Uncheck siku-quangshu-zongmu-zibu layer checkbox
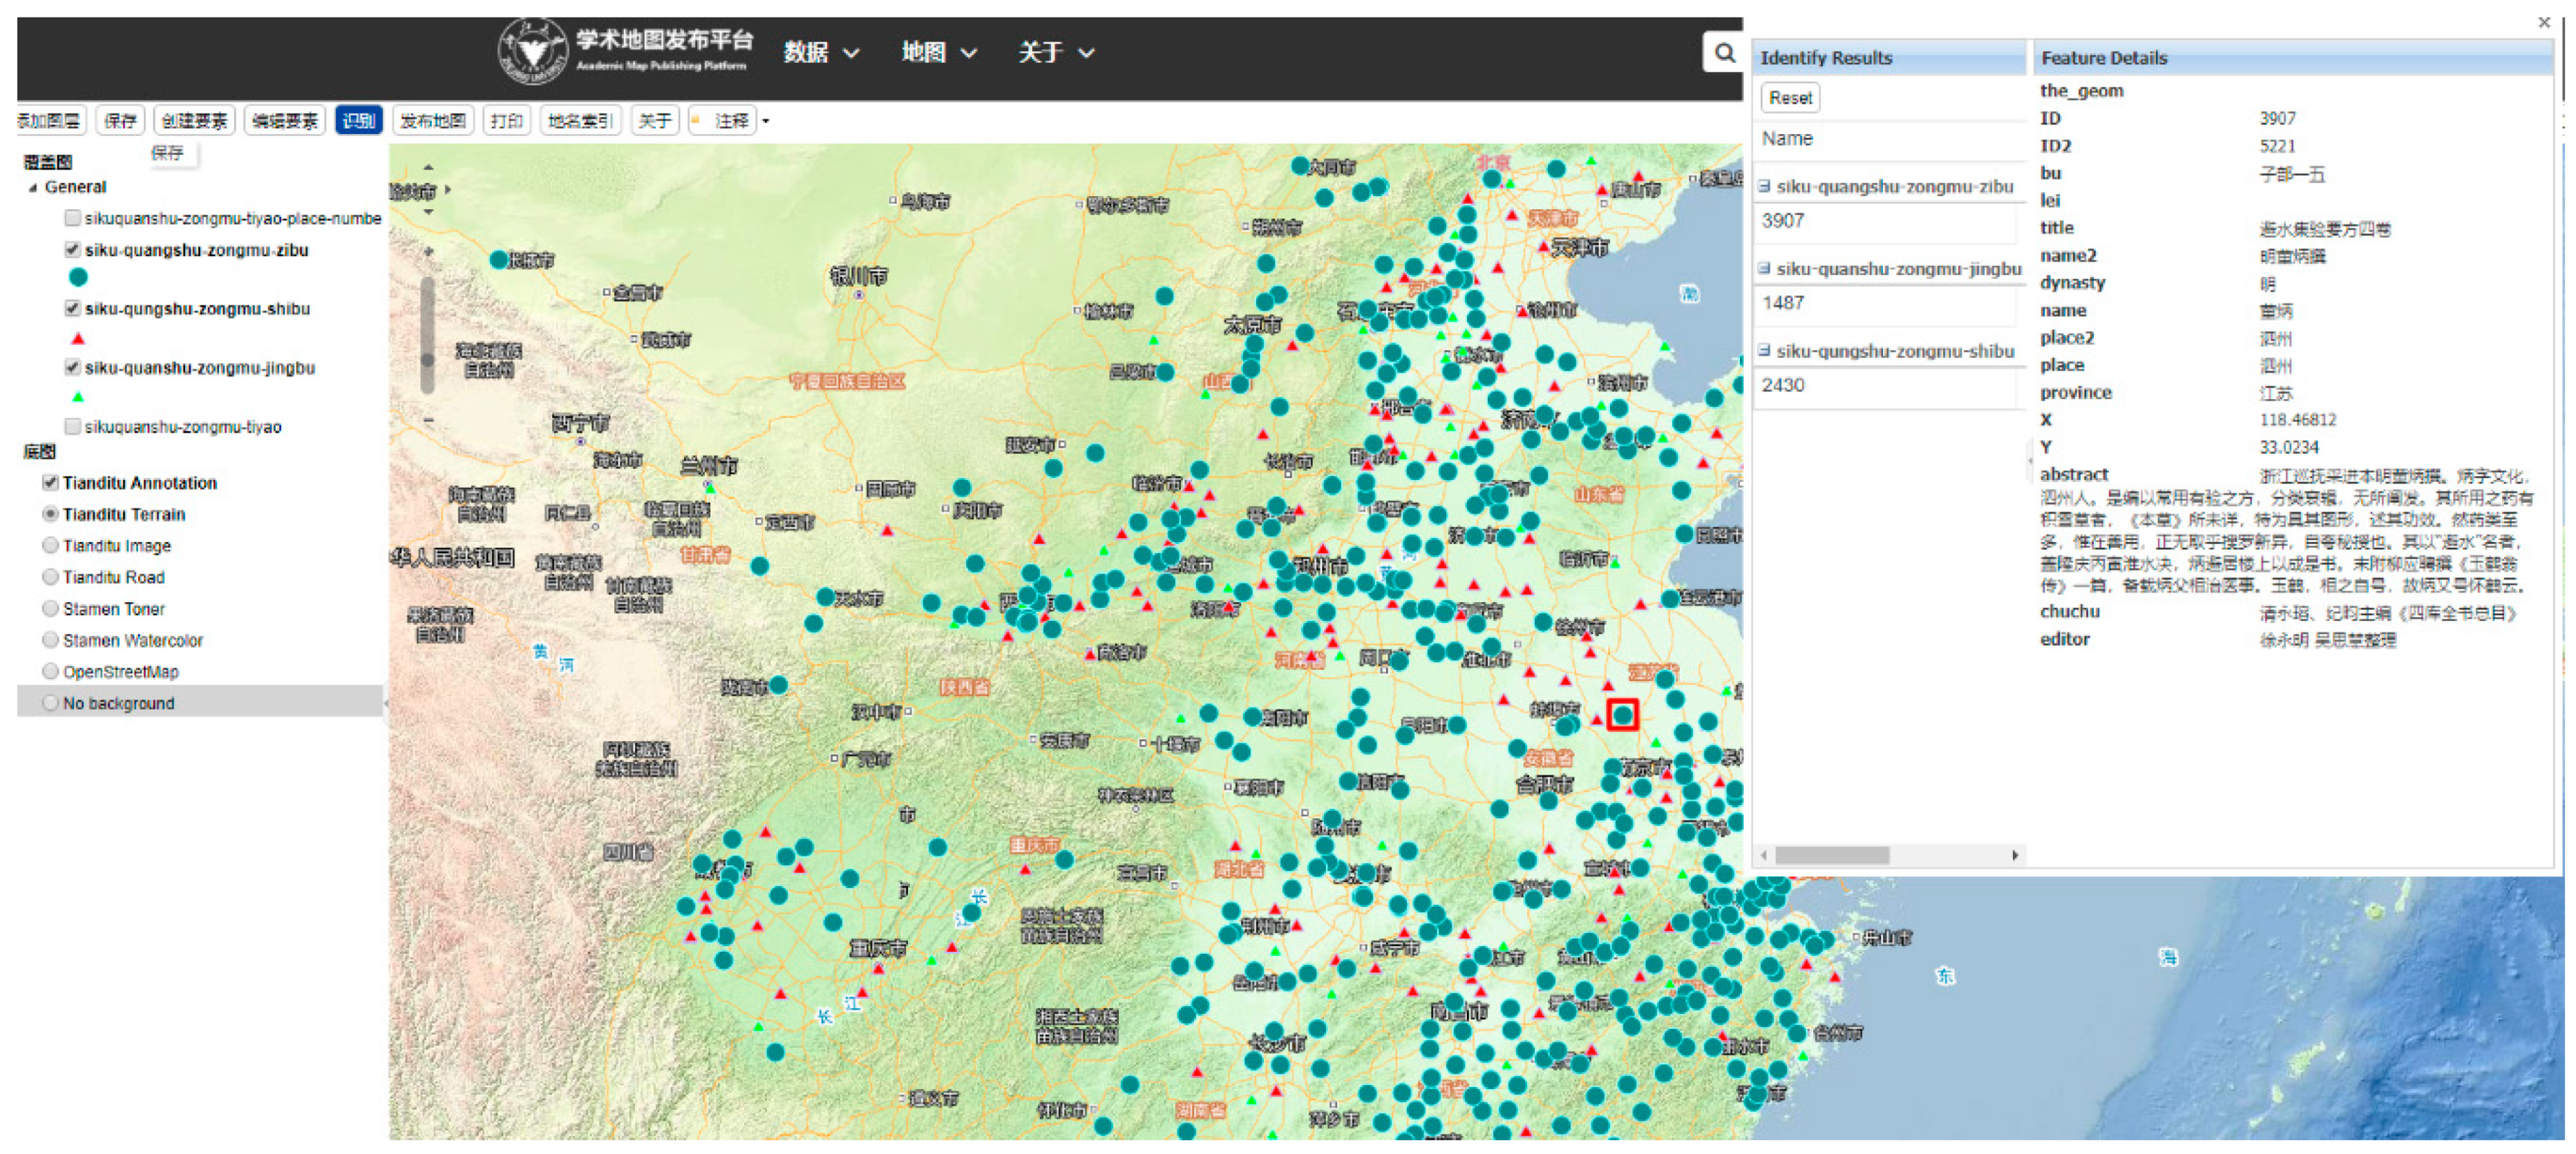 [x=72, y=249]
